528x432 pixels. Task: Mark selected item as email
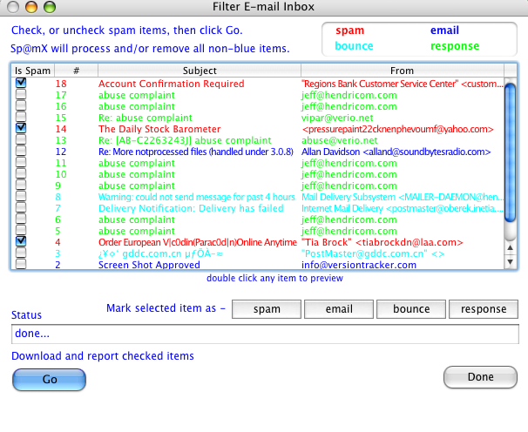[338, 309]
